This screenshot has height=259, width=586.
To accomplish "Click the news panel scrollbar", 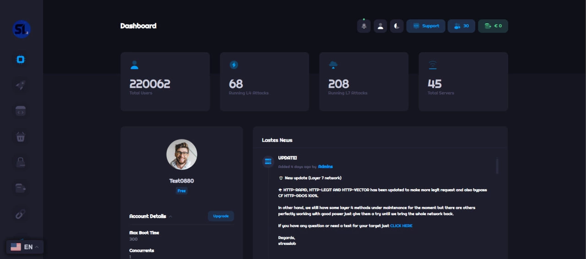I will [497, 166].
